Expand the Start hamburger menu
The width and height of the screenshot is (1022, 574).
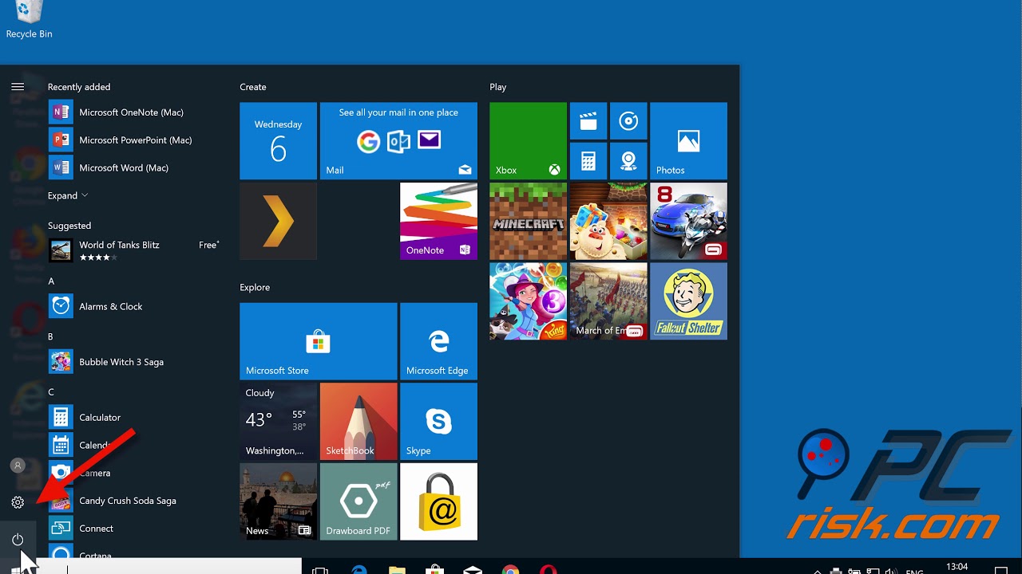(18, 87)
